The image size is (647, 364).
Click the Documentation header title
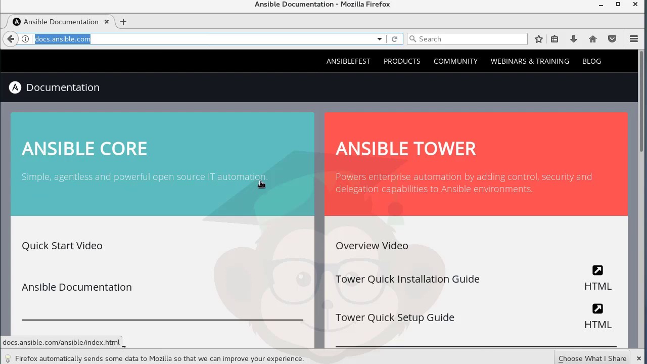[63, 87]
